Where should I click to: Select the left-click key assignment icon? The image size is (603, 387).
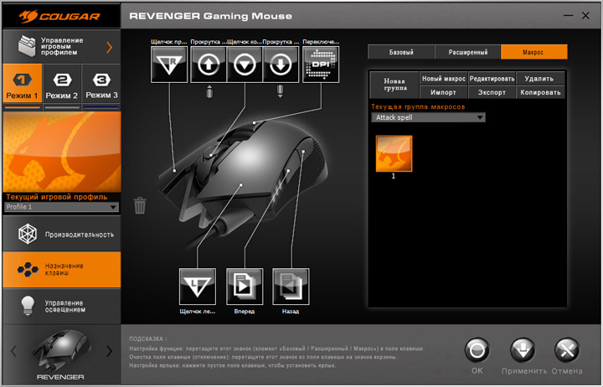coord(198,286)
